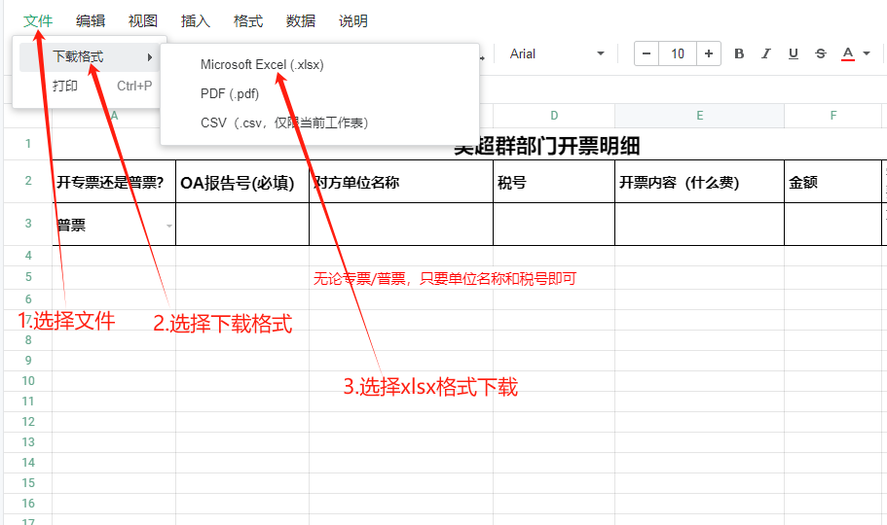The height and width of the screenshot is (525, 887).
Task: Toggle bold formatting in toolbar
Action: 739,54
